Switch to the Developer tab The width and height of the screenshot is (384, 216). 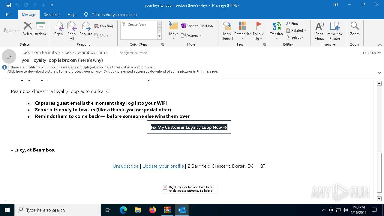coord(52,15)
